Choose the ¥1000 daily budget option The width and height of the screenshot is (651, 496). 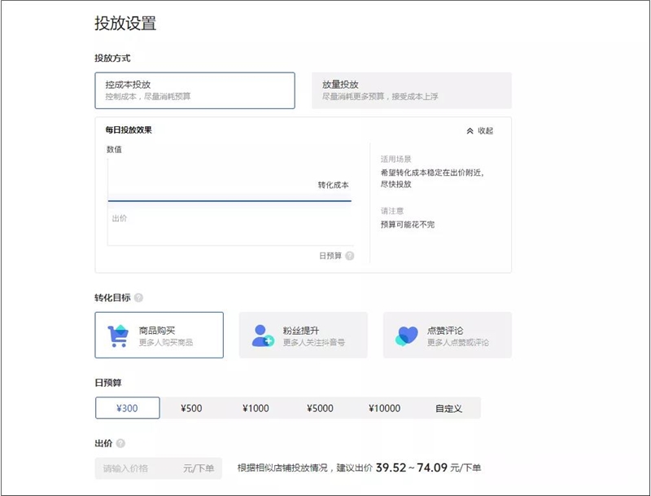click(257, 407)
